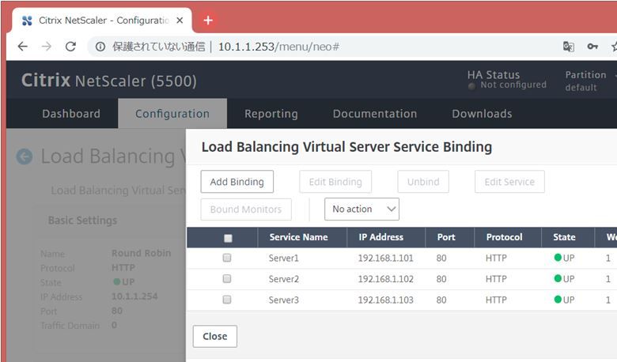Click the saved password key icon
617x362 pixels.
point(592,47)
